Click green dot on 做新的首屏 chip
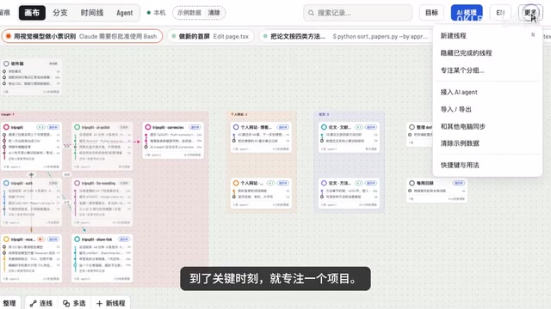Screen dimensions: 551x309 point(174,36)
